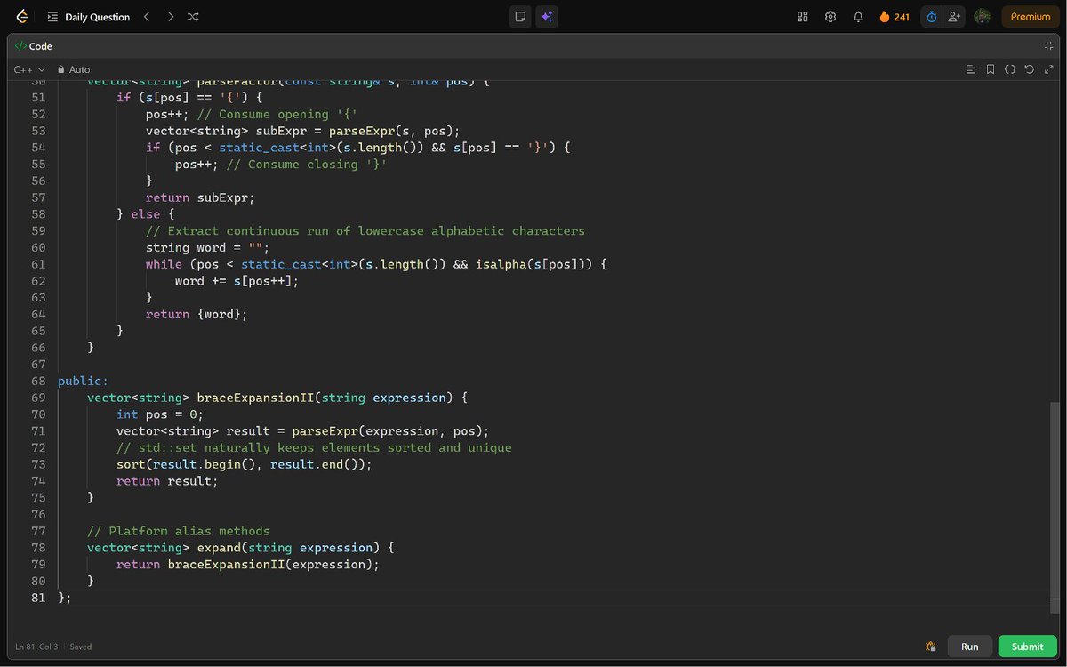
Task: Click 'expand' function name on line 78
Action: [219, 548]
